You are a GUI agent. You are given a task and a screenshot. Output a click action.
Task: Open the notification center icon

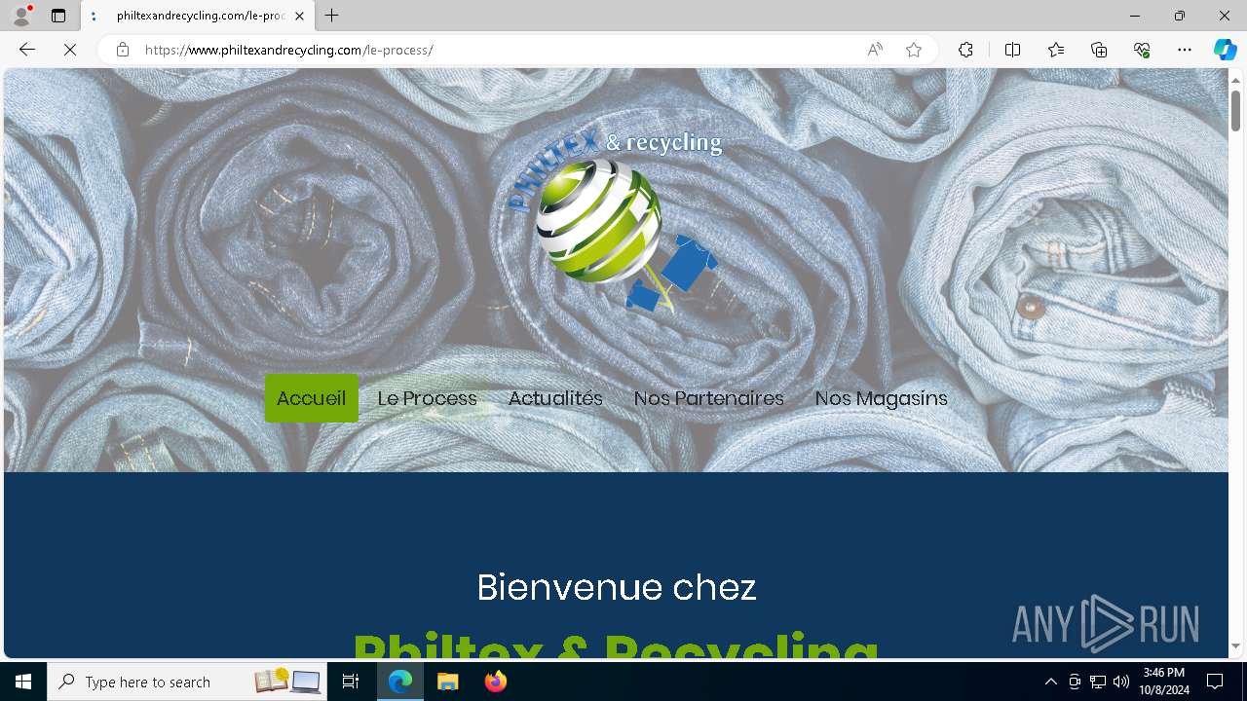pyautogui.click(x=1215, y=682)
